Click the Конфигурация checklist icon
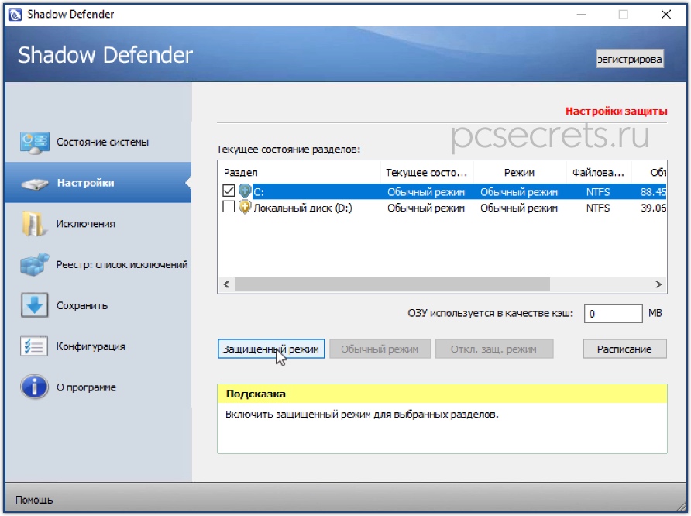This screenshot has height=516, width=691. pos(34,346)
